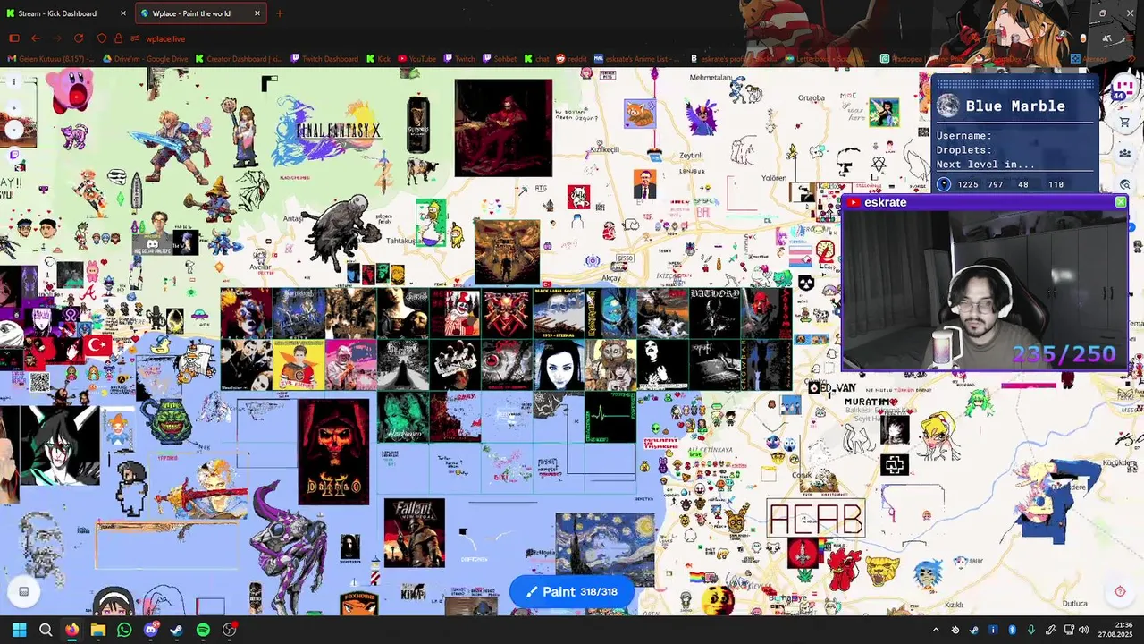
Task: Click the Droplets line in Blue Marble
Action: pos(963,150)
